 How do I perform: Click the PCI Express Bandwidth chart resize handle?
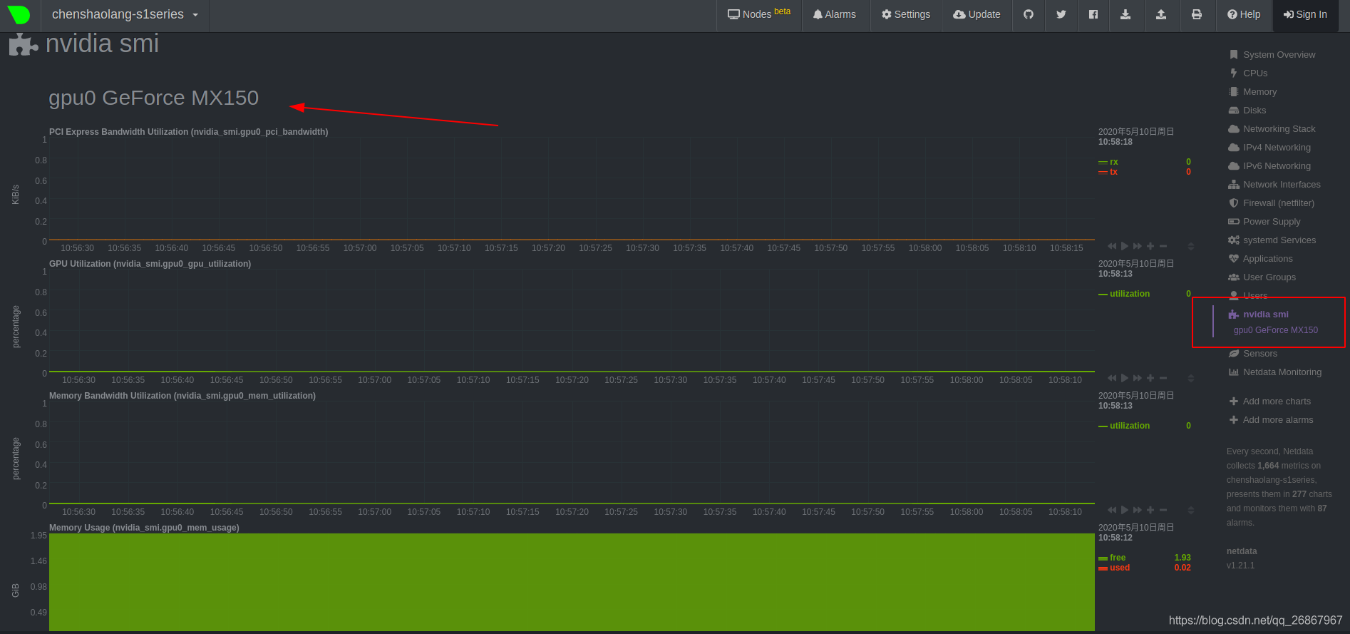pyautogui.click(x=1190, y=246)
